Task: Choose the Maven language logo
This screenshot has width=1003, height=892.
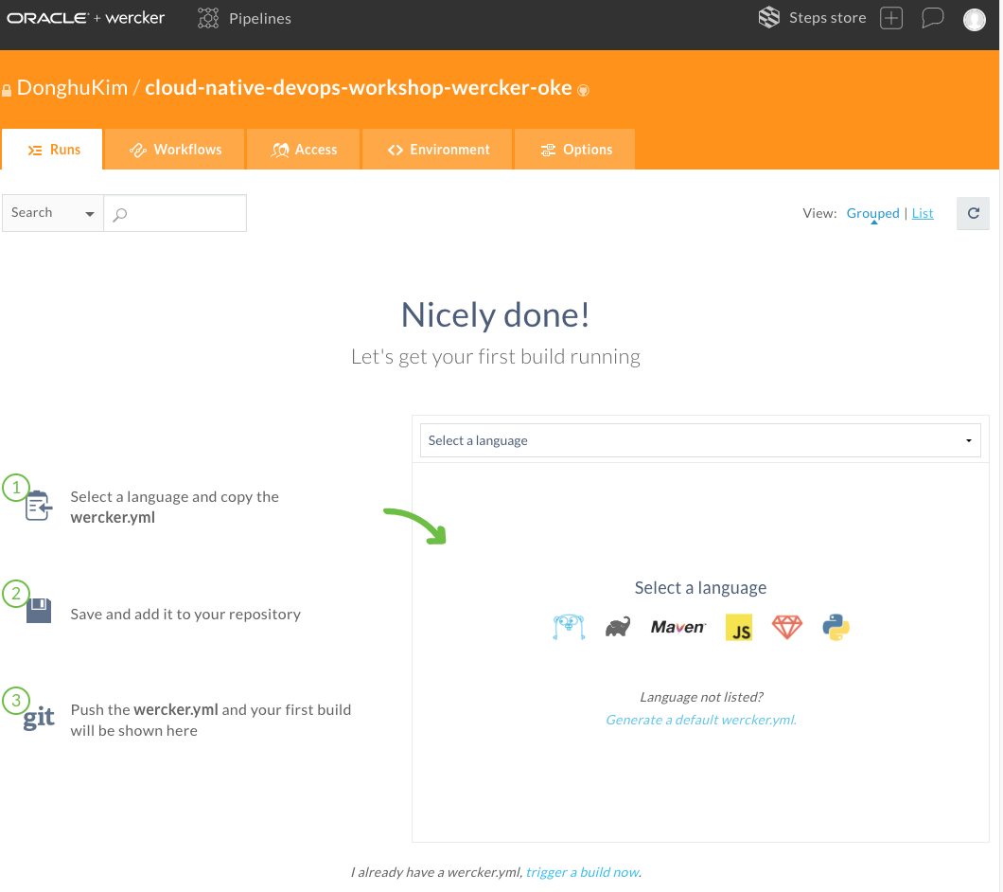Action: tap(678, 627)
